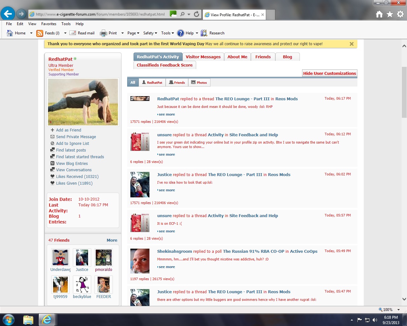The height and width of the screenshot is (326, 407).
Task: Open the Windows Start button
Action: click(8, 320)
